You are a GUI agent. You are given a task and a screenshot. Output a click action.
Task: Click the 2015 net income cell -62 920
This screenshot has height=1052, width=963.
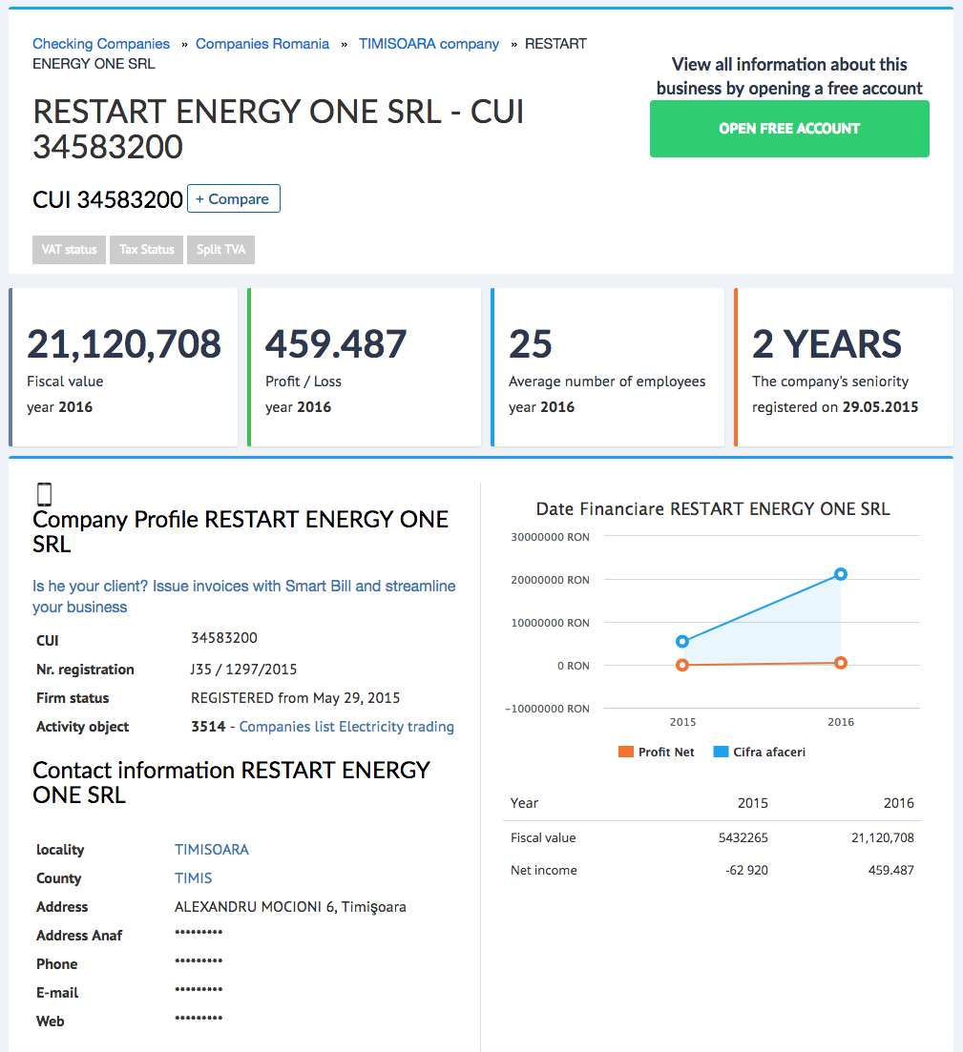pos(746,870)
